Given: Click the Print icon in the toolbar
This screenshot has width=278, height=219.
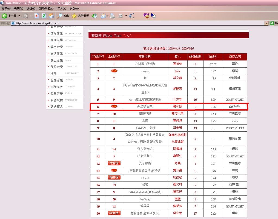Looking at the screenshot, I should pyautogui.click(x=112, y=16).
